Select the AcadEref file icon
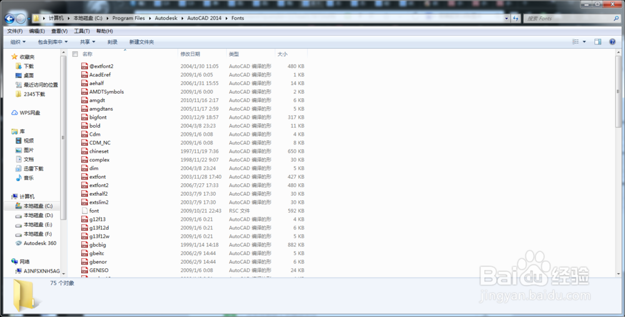625x317 pixels. pyautogui.click(x=84, y=74)
